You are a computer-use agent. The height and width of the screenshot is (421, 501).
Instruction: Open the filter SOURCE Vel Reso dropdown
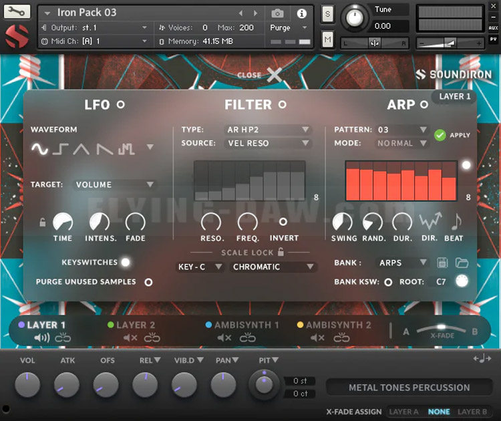[268, 143]
